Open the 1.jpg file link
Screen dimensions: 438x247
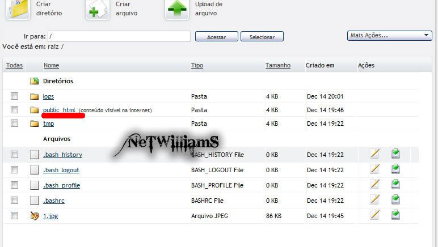coord(50,216)
